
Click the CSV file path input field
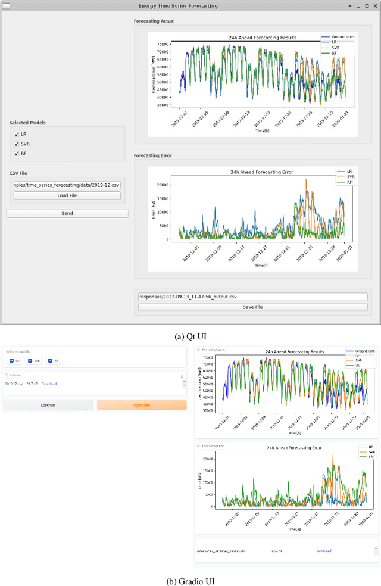click(x=67, y=185)
